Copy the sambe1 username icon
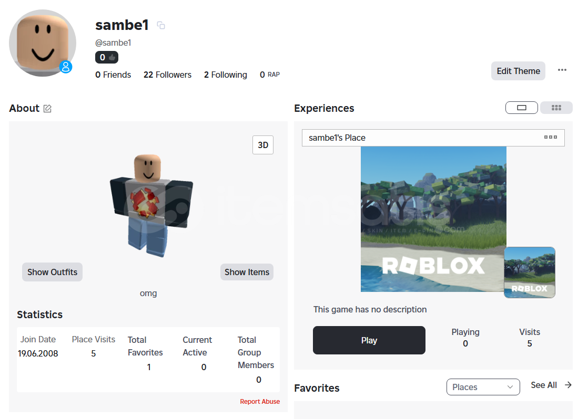588x419 pixels. (x=161, y=25)
